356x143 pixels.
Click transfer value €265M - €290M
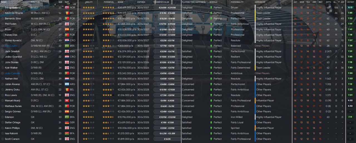[167, 7]
